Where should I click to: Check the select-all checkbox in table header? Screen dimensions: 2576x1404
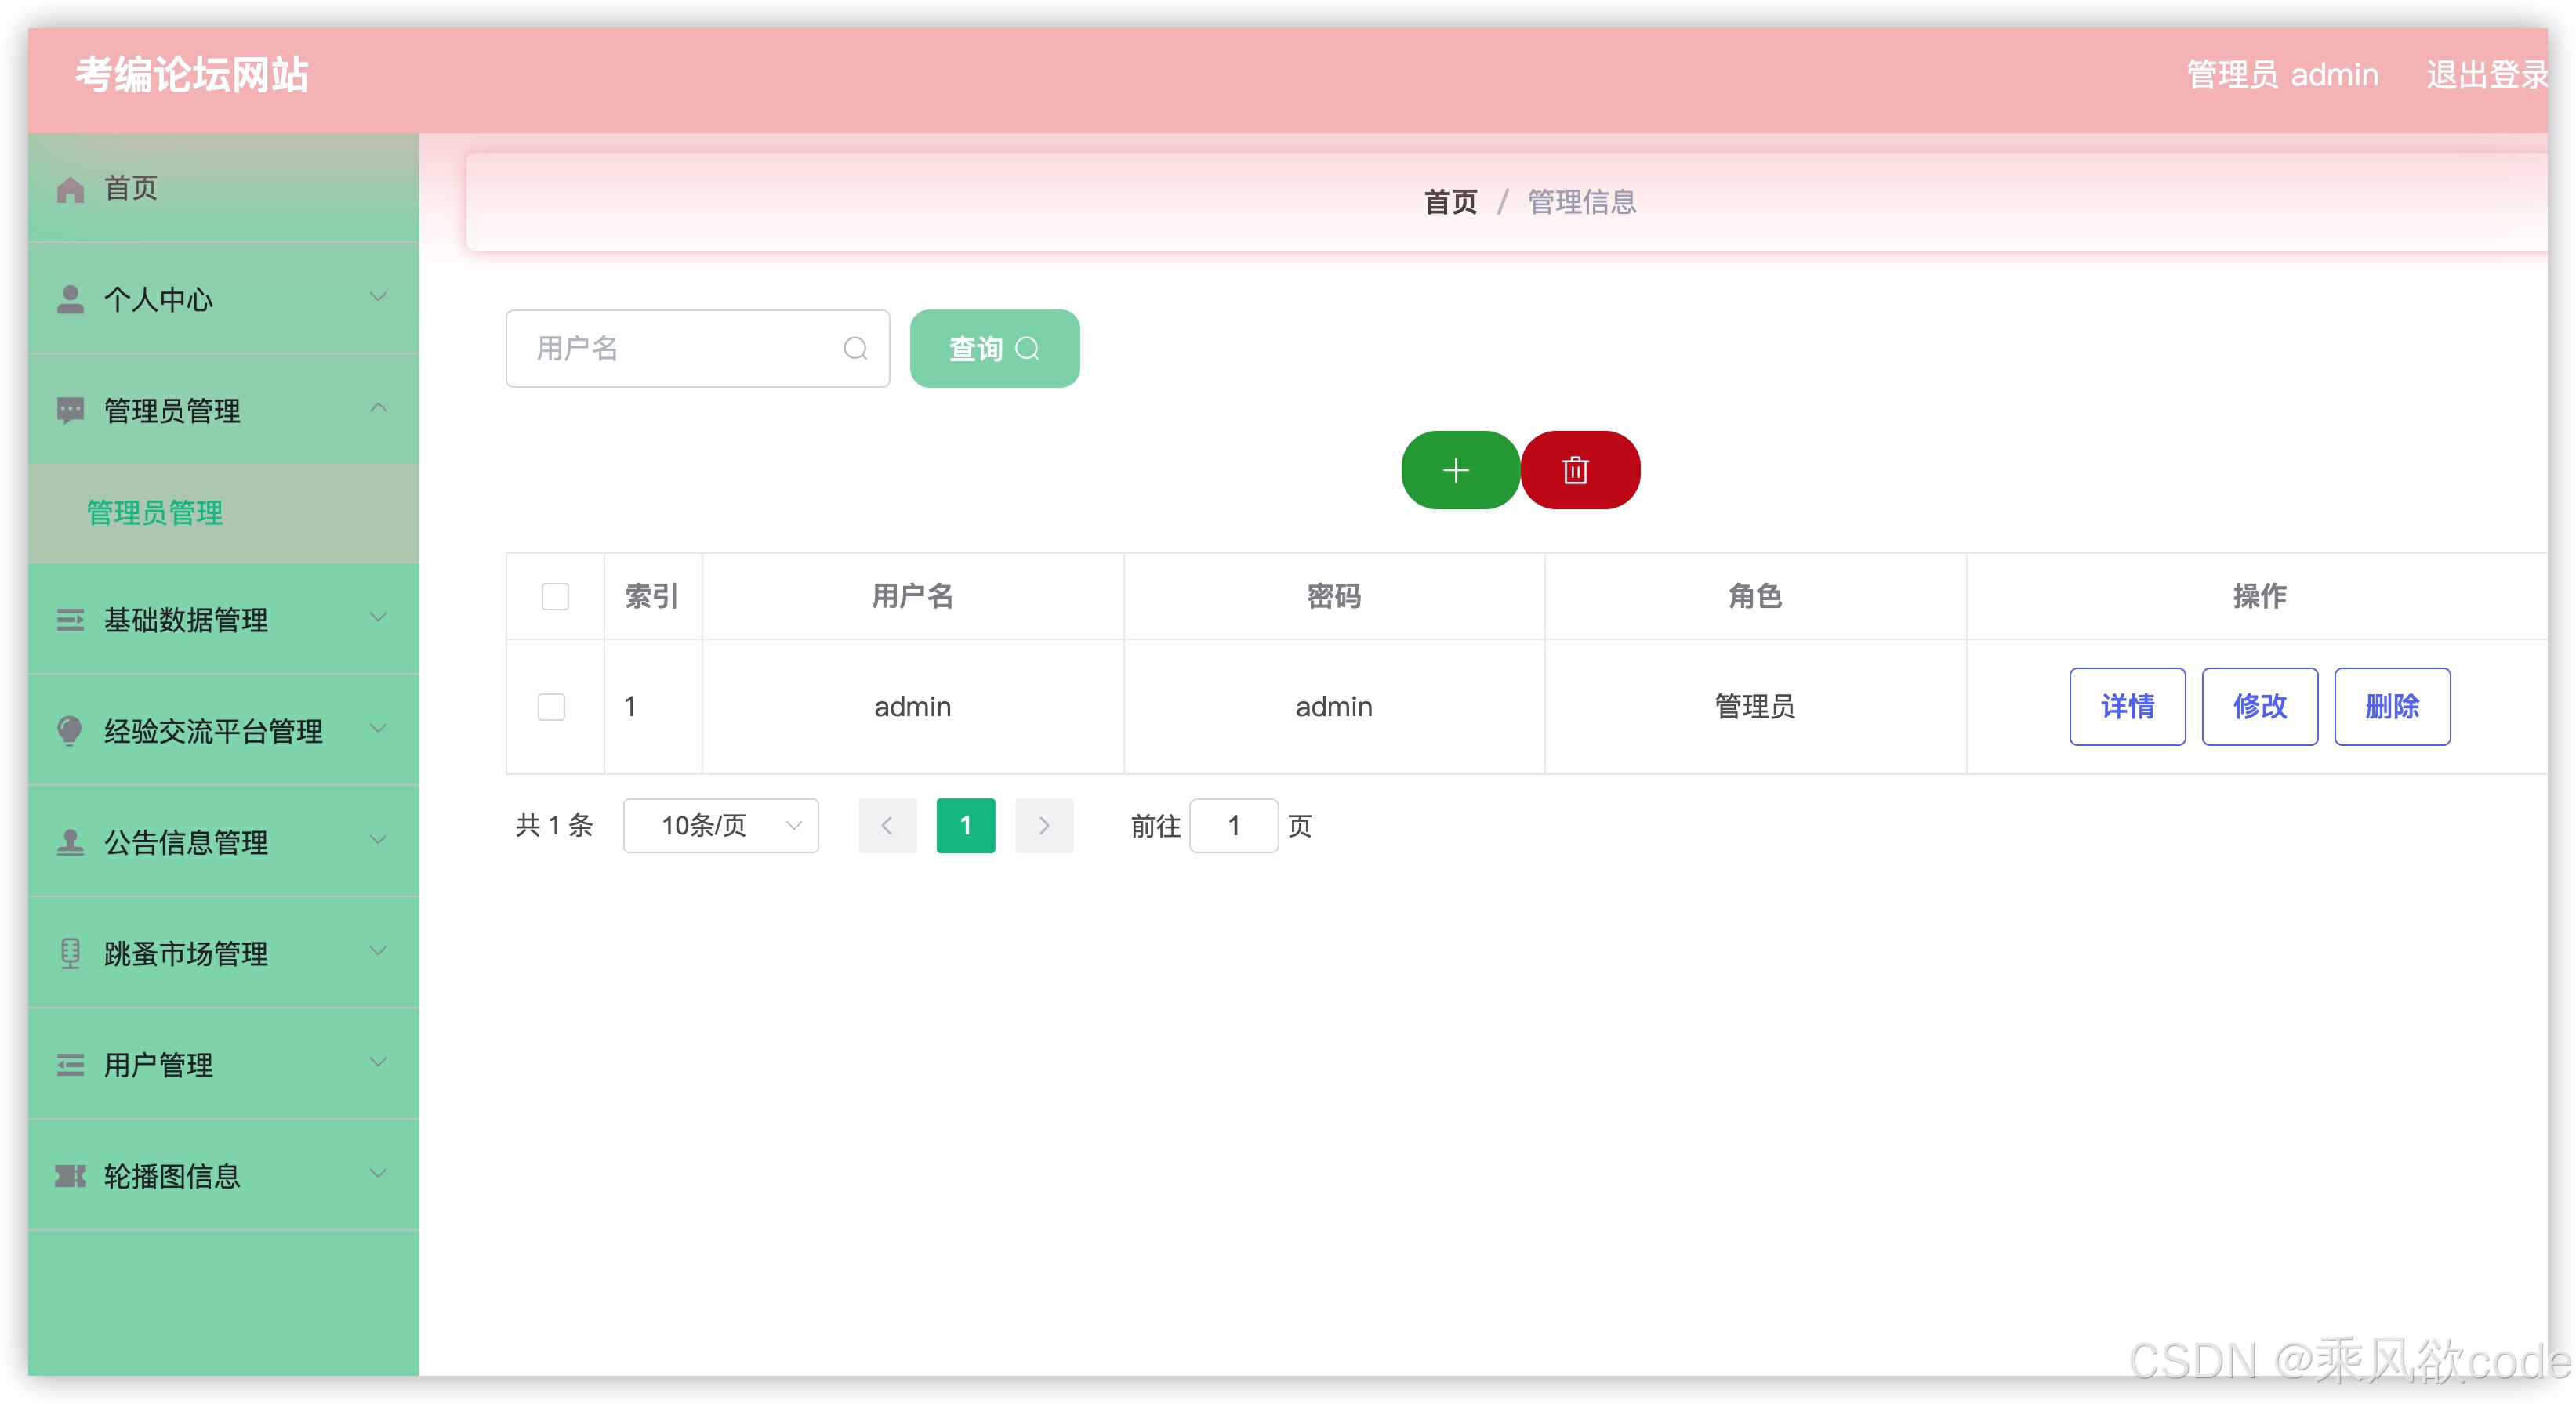(x=555, y=595)
